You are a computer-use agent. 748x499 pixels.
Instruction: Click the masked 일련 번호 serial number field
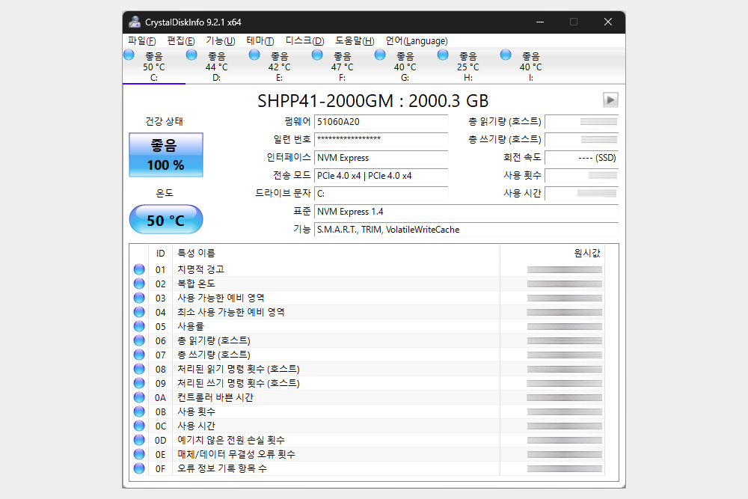pyautogui.click(x=381, y=139)
